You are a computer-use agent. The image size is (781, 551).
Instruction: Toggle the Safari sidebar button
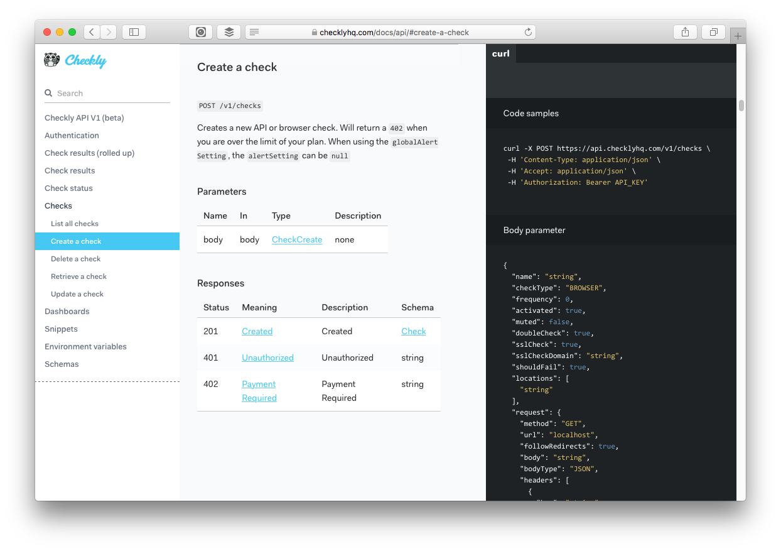(x=134, y=32)
